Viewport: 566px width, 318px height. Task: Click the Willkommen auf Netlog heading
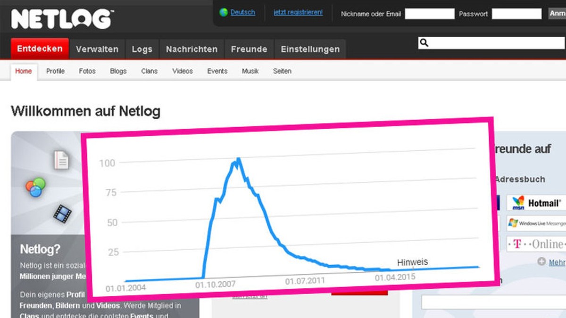(x=85, y=112)
